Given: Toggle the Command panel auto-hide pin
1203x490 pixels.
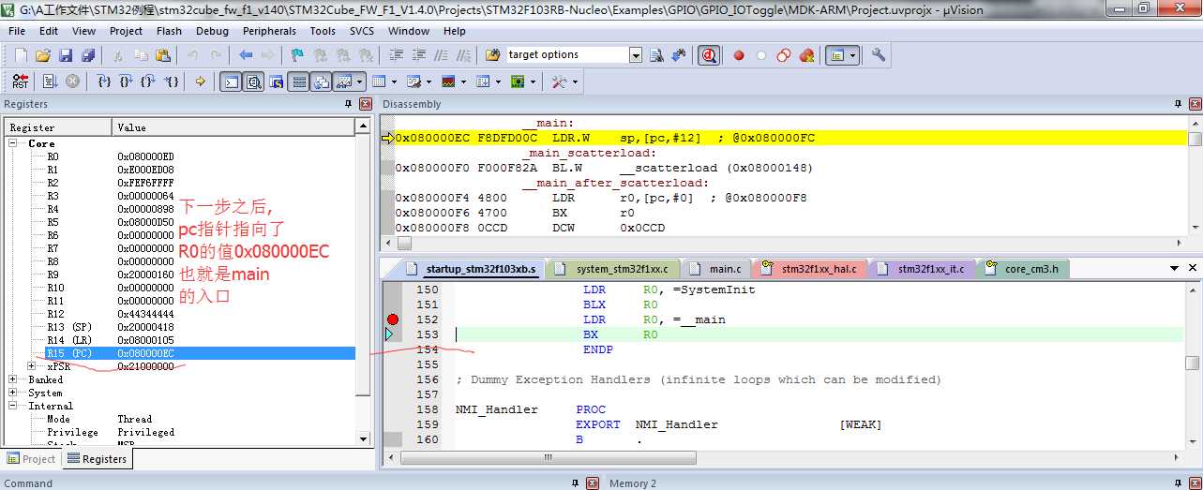Looking at the screenshot, I should click(577, 483).
